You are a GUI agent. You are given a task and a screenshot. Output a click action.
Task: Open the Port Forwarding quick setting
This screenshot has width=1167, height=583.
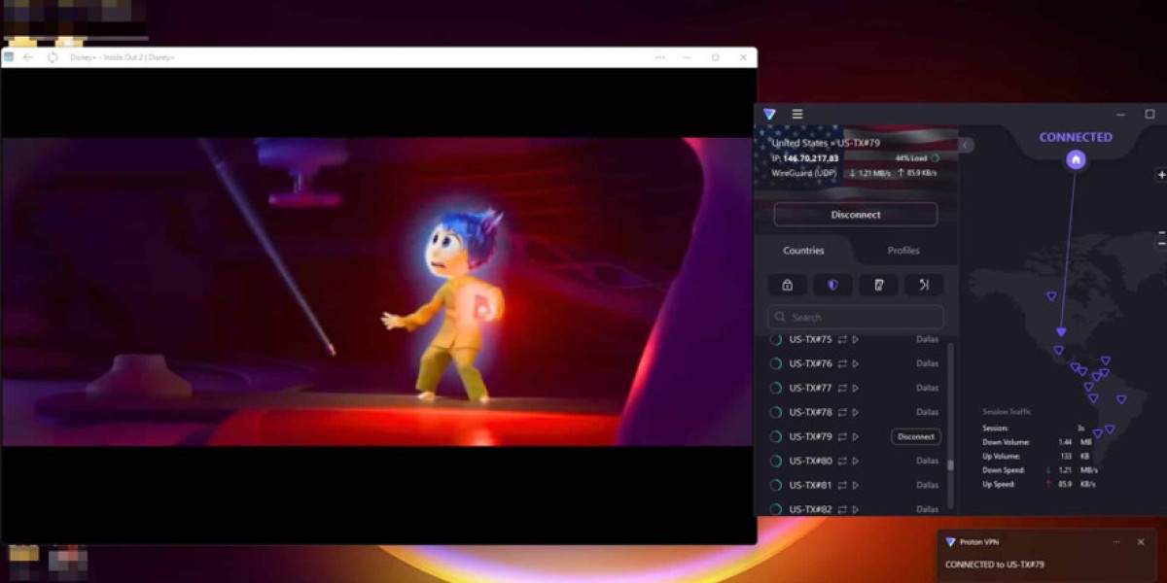(924, 285)
